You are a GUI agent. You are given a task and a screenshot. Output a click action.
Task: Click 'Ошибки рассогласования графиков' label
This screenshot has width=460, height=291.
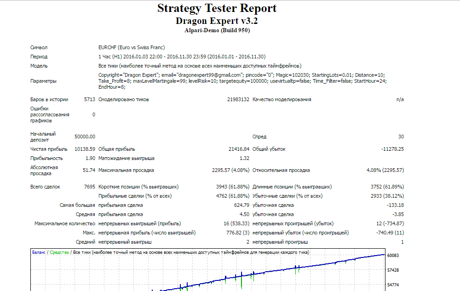pyautogui.click(x=50, y=114)
